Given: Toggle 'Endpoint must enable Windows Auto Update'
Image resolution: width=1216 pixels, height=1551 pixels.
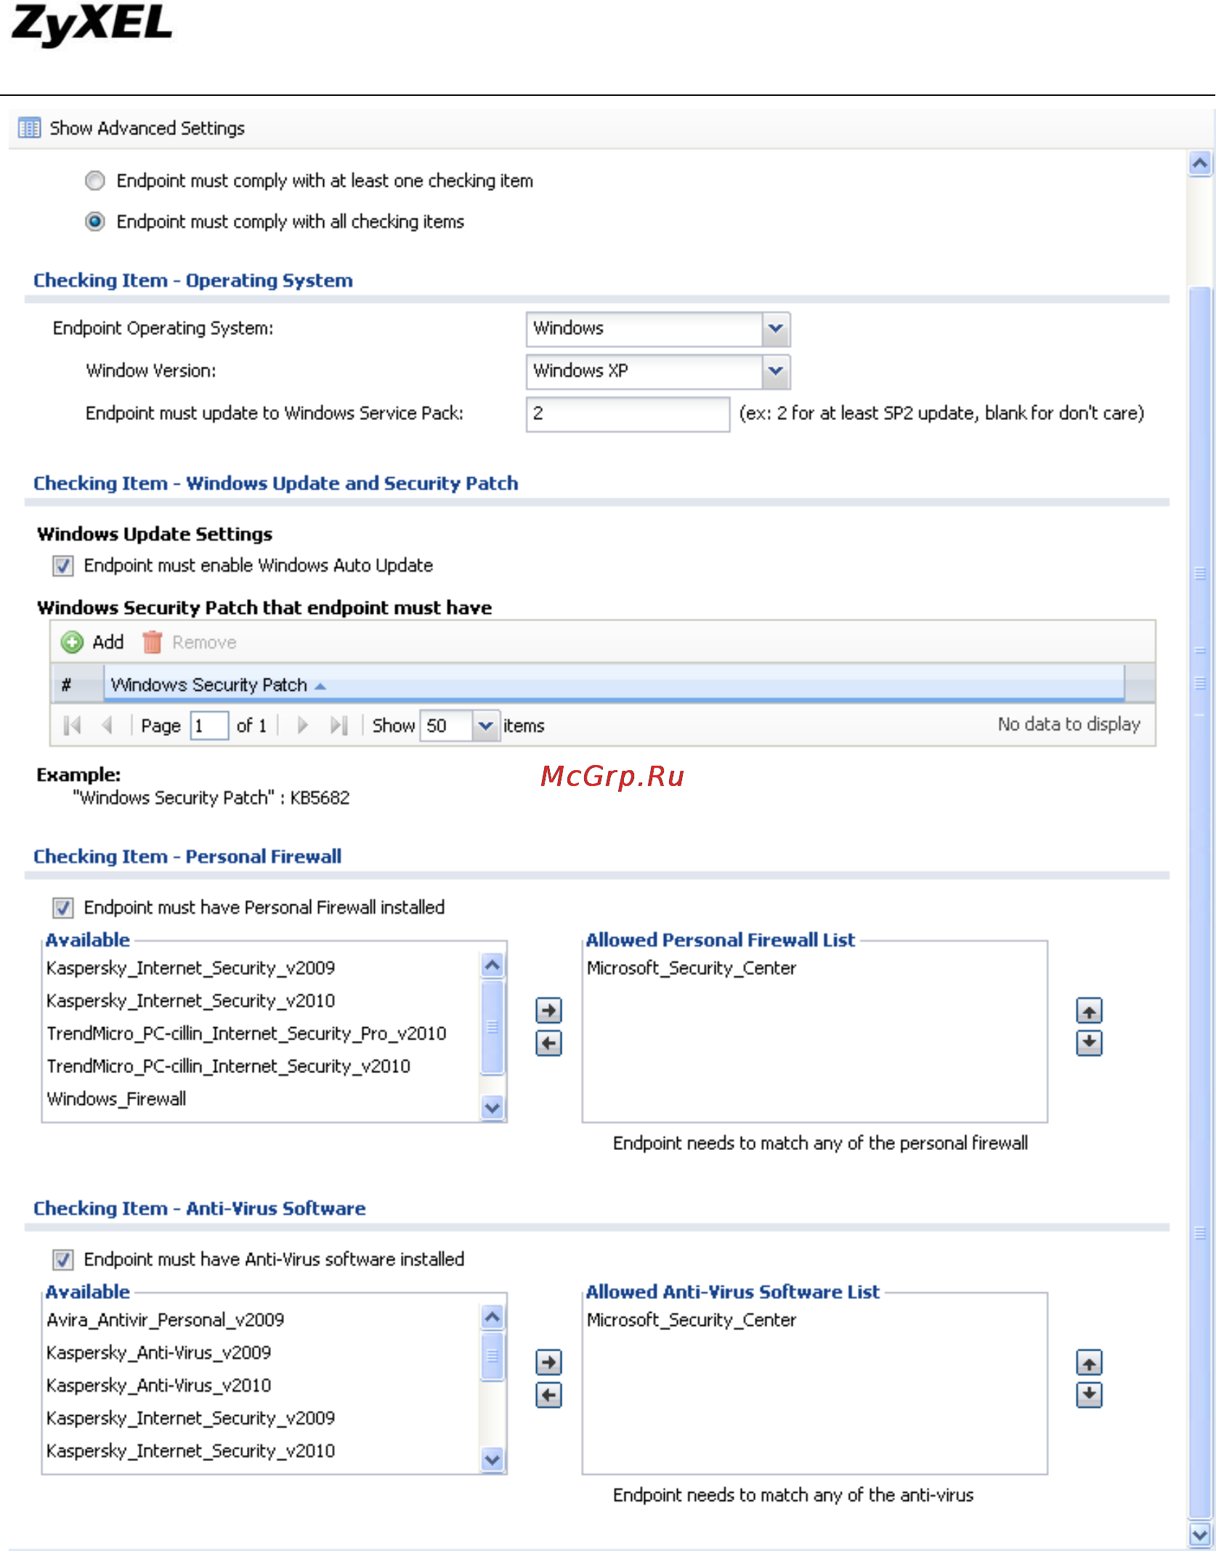Looking at the screenshot, I should click(x=63, y=566).
